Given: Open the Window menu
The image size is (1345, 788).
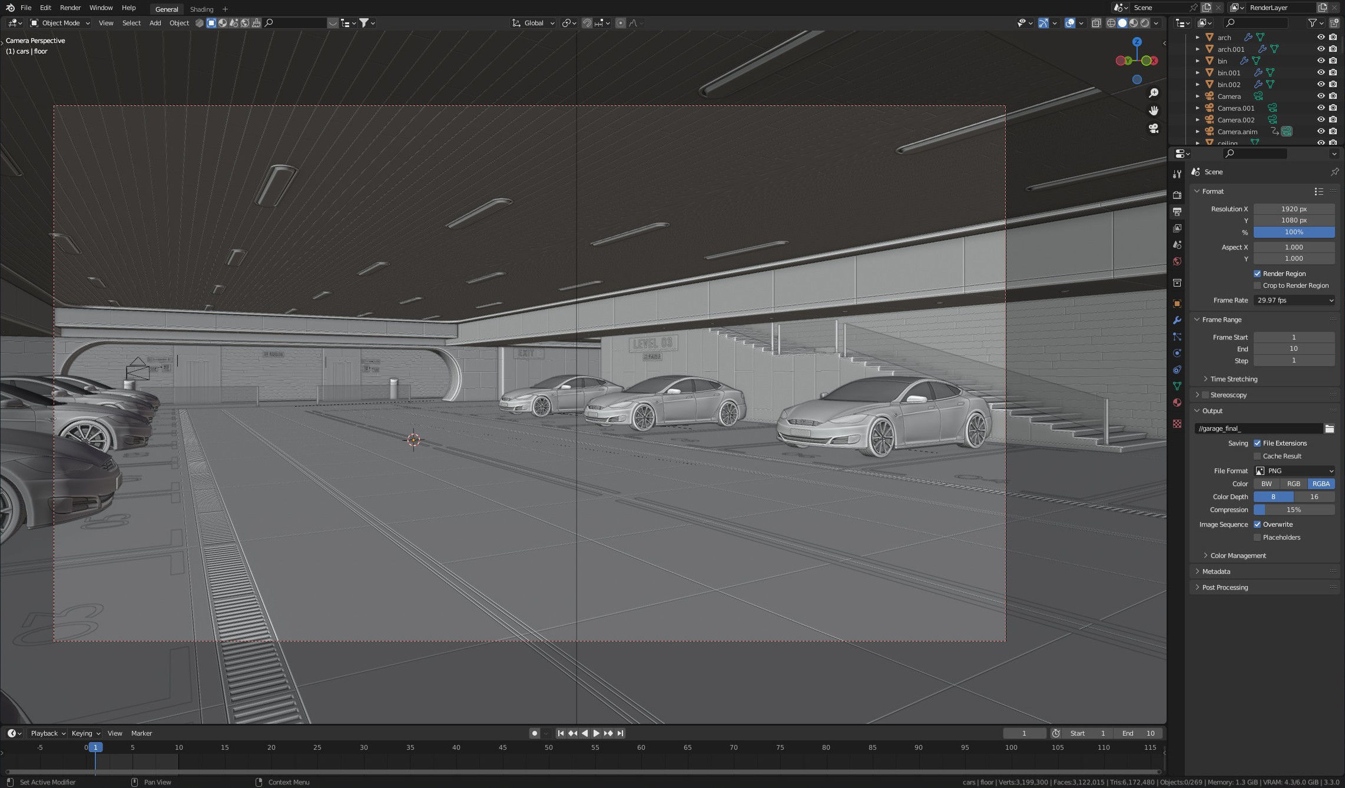Looking at the screenshot, I should click(101, 8).
